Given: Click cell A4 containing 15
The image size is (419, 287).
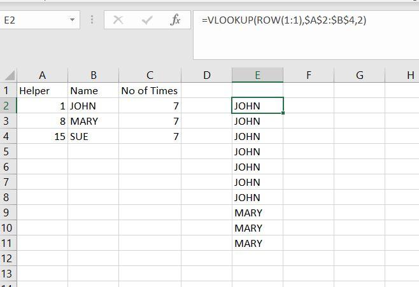Looking at the screenshot, I should (x=42, y=136).
